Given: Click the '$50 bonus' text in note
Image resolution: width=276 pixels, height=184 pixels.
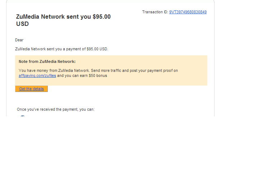Looking at the screenshot, I should tap(98, 76).
